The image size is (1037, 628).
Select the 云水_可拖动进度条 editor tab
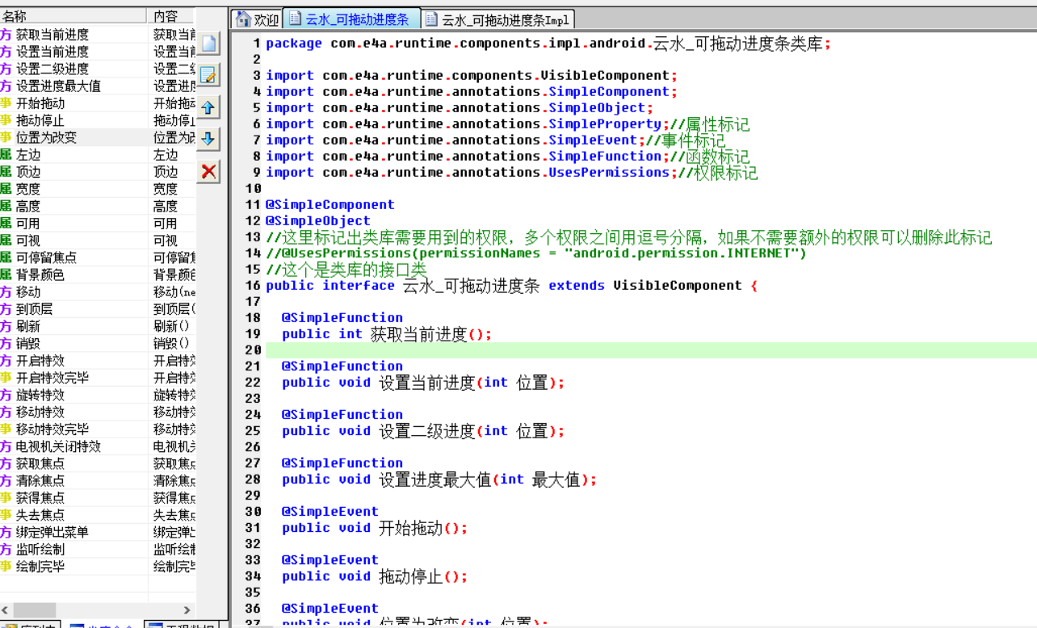[x=354, y=20]
